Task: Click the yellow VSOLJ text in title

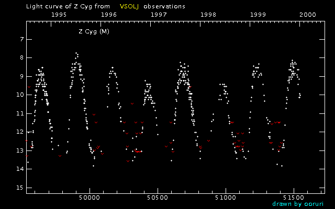Action: pyautogui.click(x=129, y=6)
